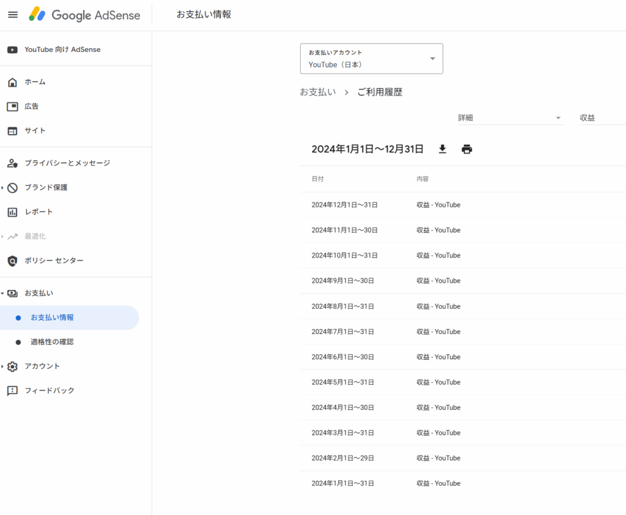Click the 2024年2月1日～29日 date cell
Viewport: 626px width, 515px height.
coord(342,458)
